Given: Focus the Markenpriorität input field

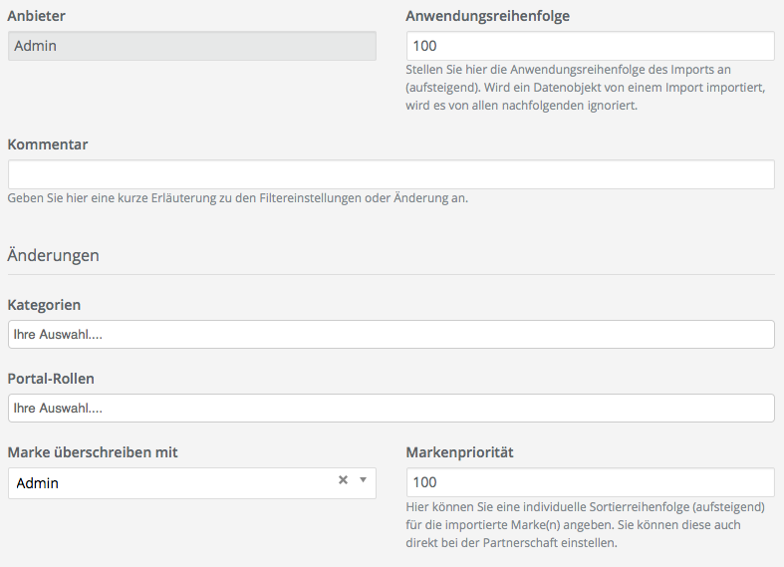Looking at the screenshot, I should pos(590,482).
